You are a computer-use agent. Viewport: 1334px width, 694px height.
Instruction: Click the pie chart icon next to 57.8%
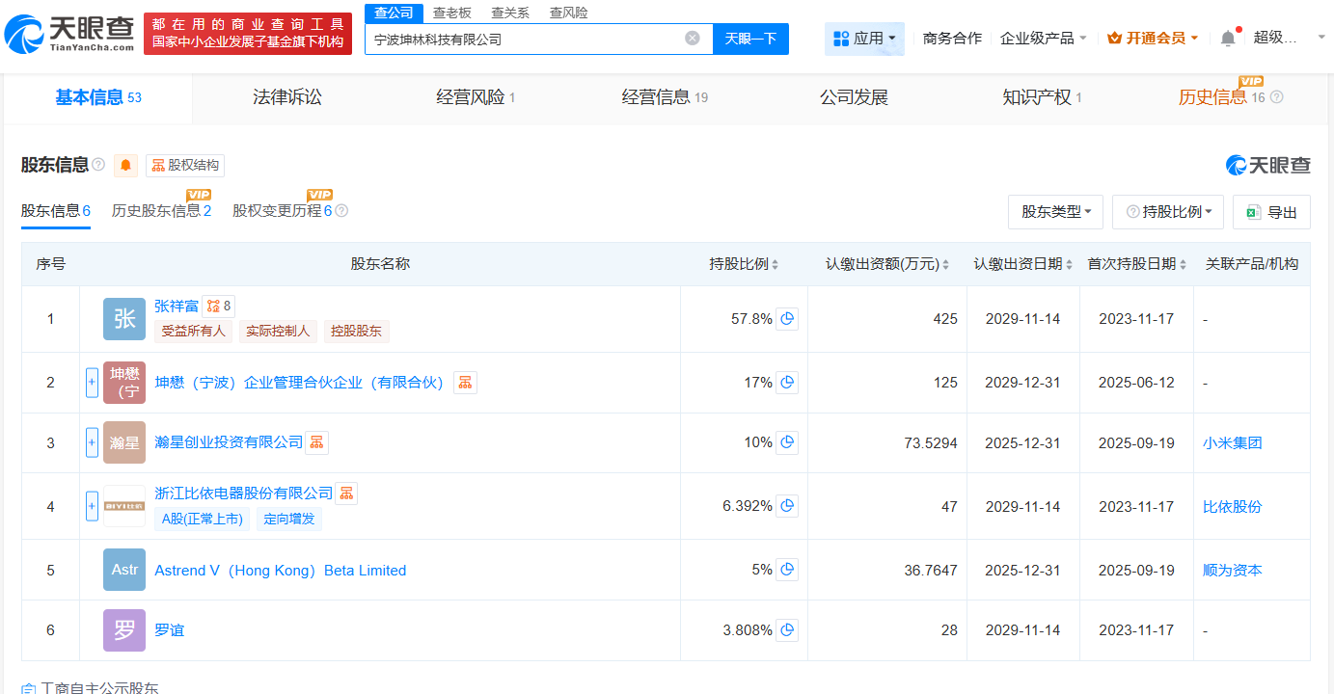[x=788, y=318]
